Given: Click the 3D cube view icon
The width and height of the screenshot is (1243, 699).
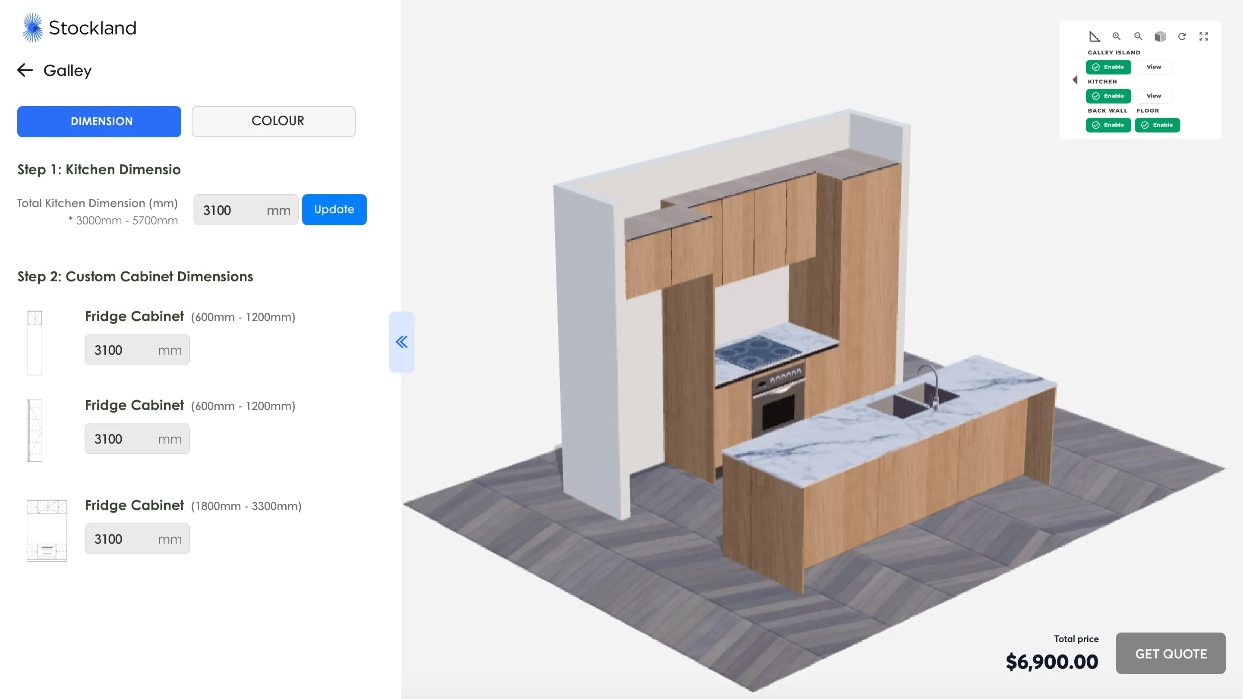Looking at the screenshot, I should click(x=1160, y=37).
